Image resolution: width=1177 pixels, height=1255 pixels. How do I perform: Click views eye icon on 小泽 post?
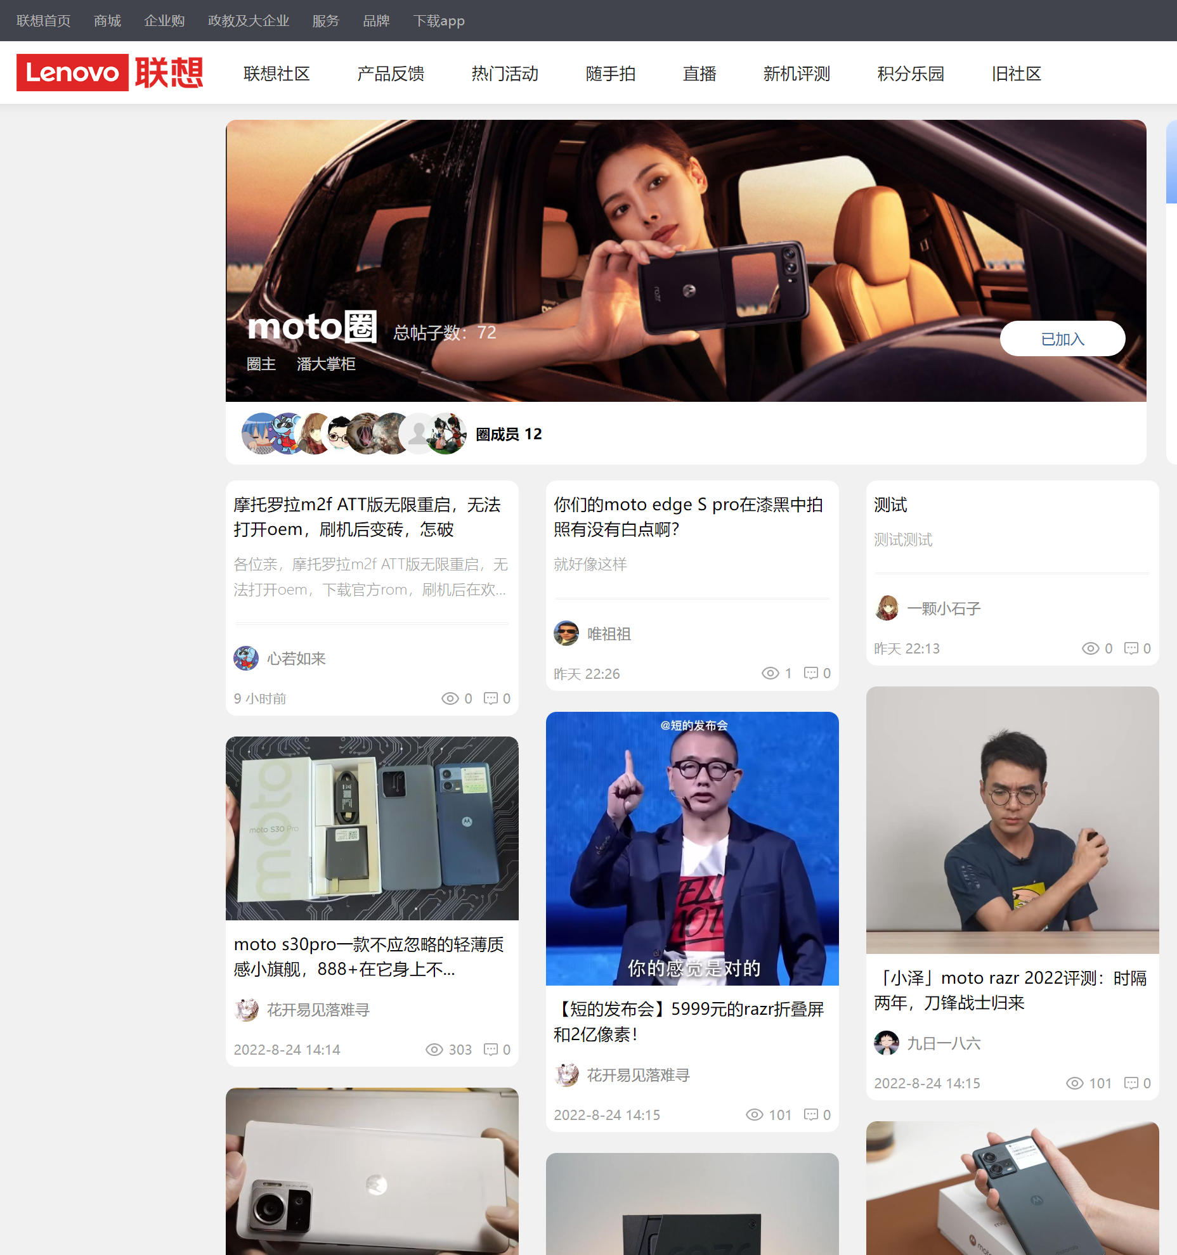(x=1074, y=1083)
